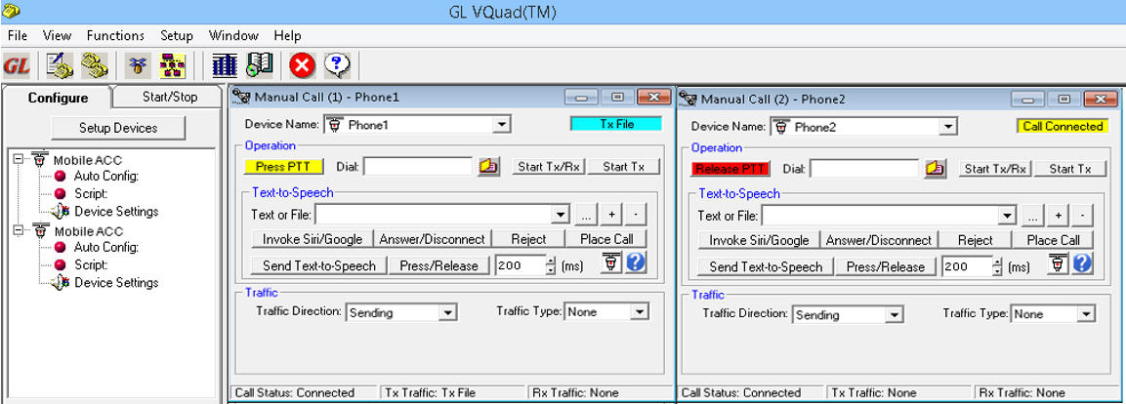
Task: Click Place Call in Phone1 window
Action: 606,239
